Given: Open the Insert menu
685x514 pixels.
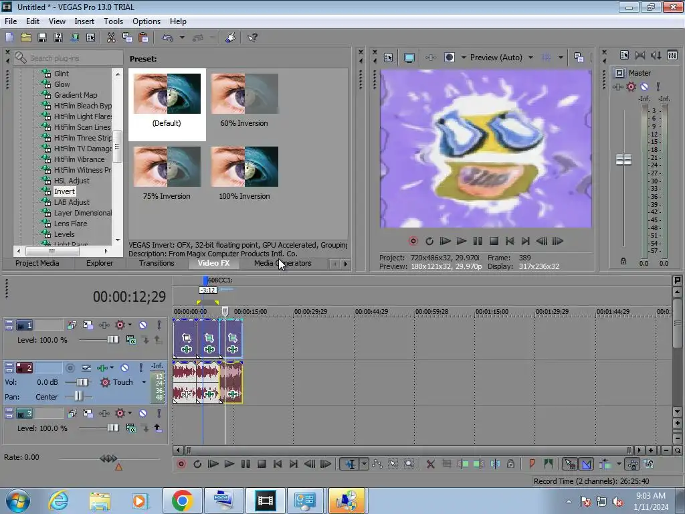Looking at the screenshot, I should tap(84, 21).
